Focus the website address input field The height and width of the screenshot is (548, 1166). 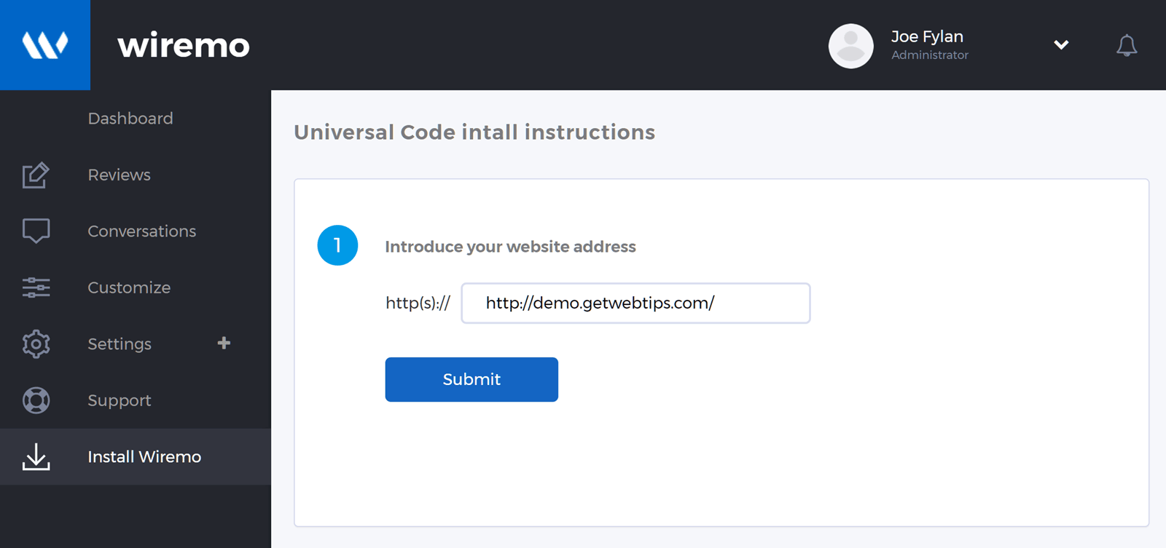635,303
